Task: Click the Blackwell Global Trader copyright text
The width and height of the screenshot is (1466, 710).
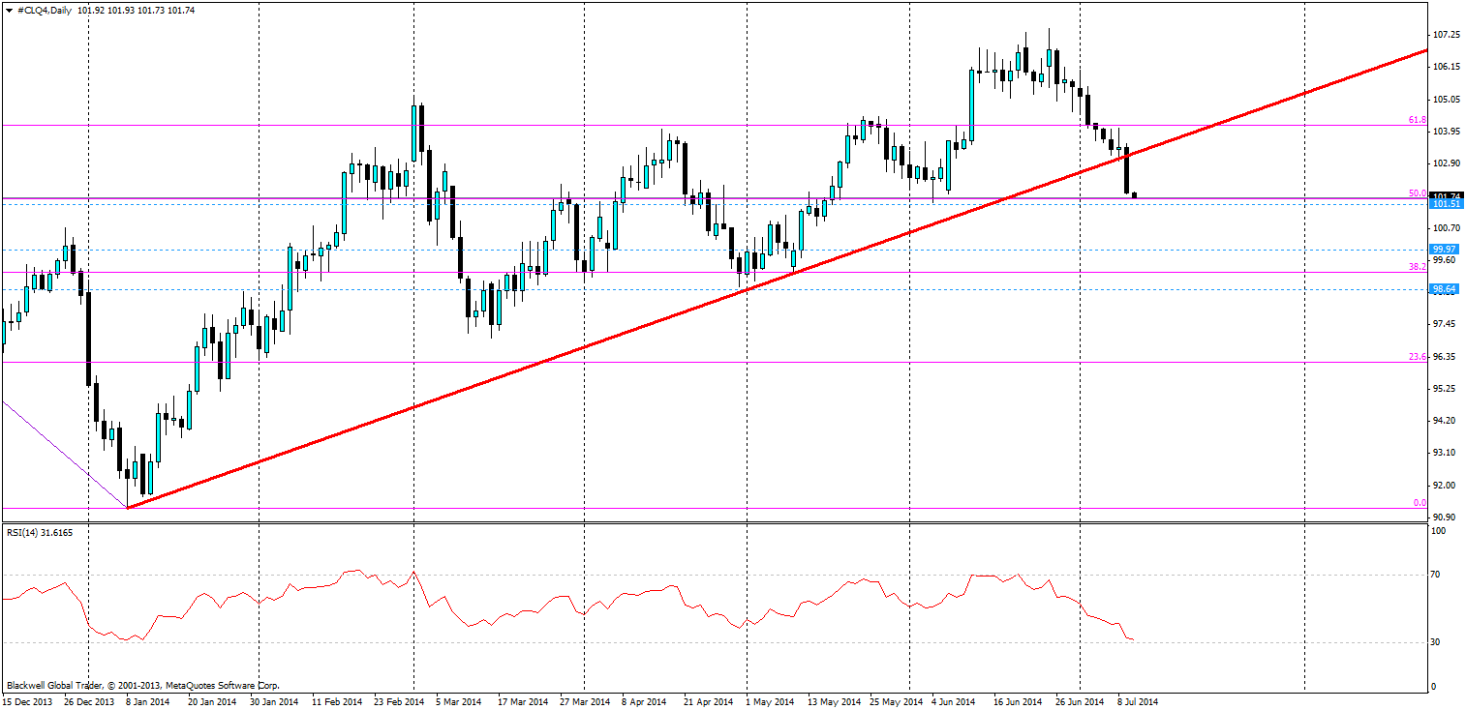Action: tap(142, 684)
